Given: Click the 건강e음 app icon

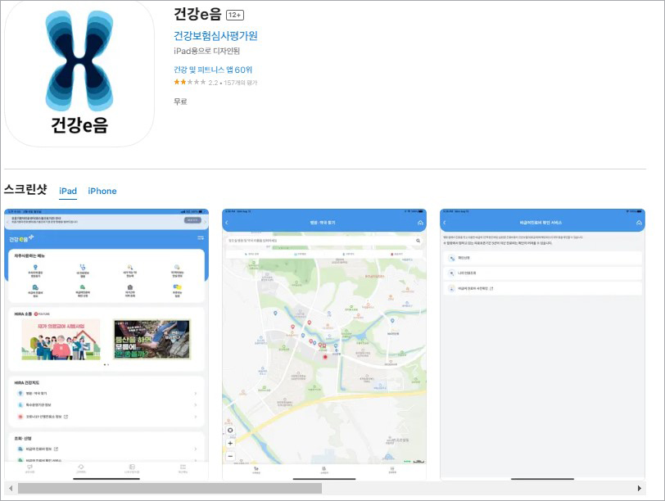Looking at the screenshot, I should tap(79, 74).
